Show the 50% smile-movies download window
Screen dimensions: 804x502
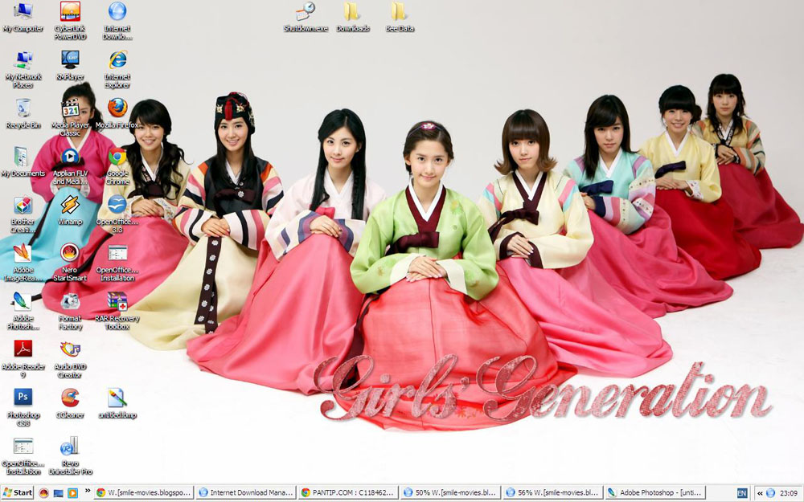(451, 493)
